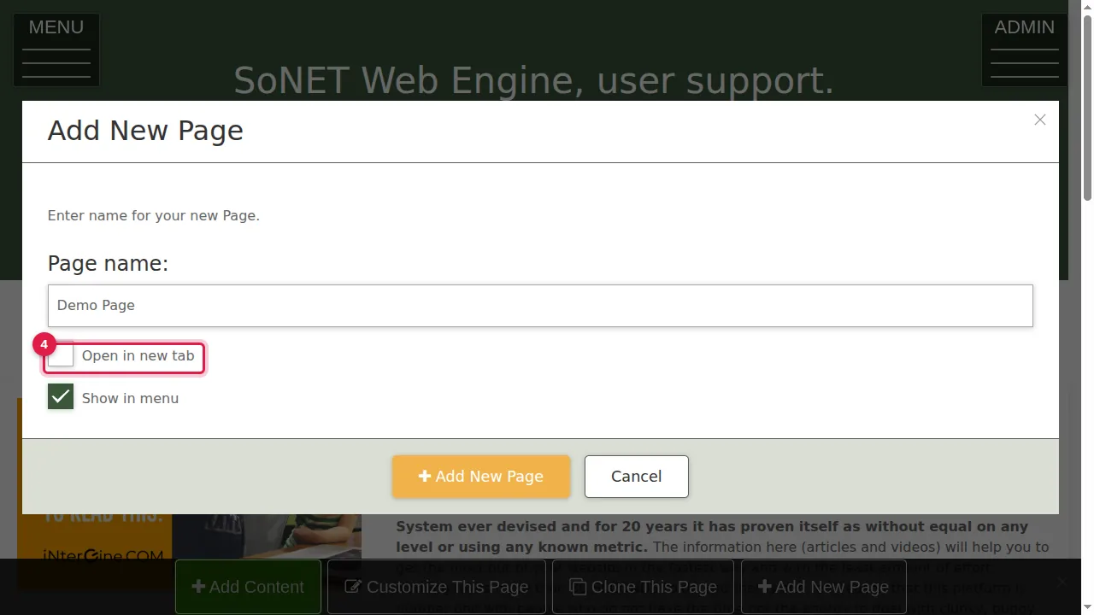Open the MENU hamburger panel
The image size is (1094, 615).
56,50
